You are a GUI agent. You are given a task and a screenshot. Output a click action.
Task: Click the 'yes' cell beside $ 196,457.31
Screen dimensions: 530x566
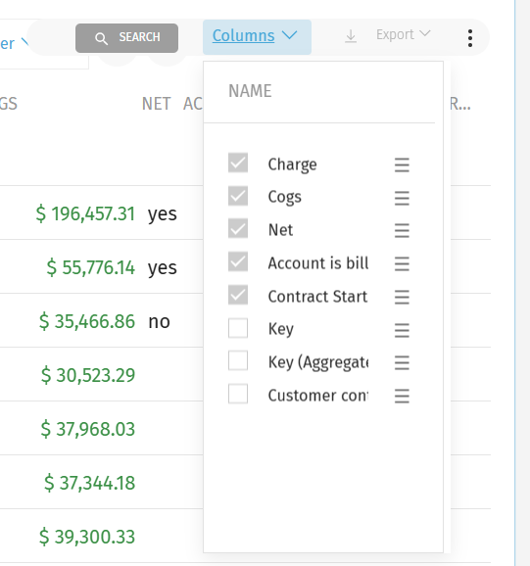point(163,214)
